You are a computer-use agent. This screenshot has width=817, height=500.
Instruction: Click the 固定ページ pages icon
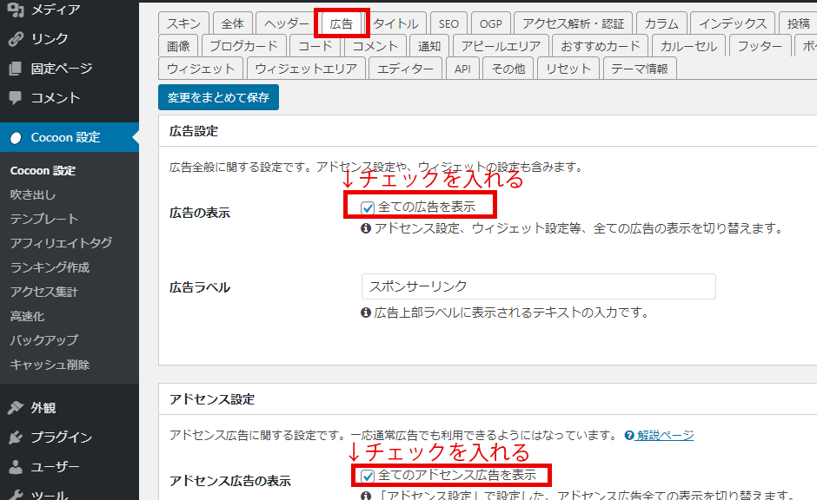pyautogui.click(x=16, y=69)
